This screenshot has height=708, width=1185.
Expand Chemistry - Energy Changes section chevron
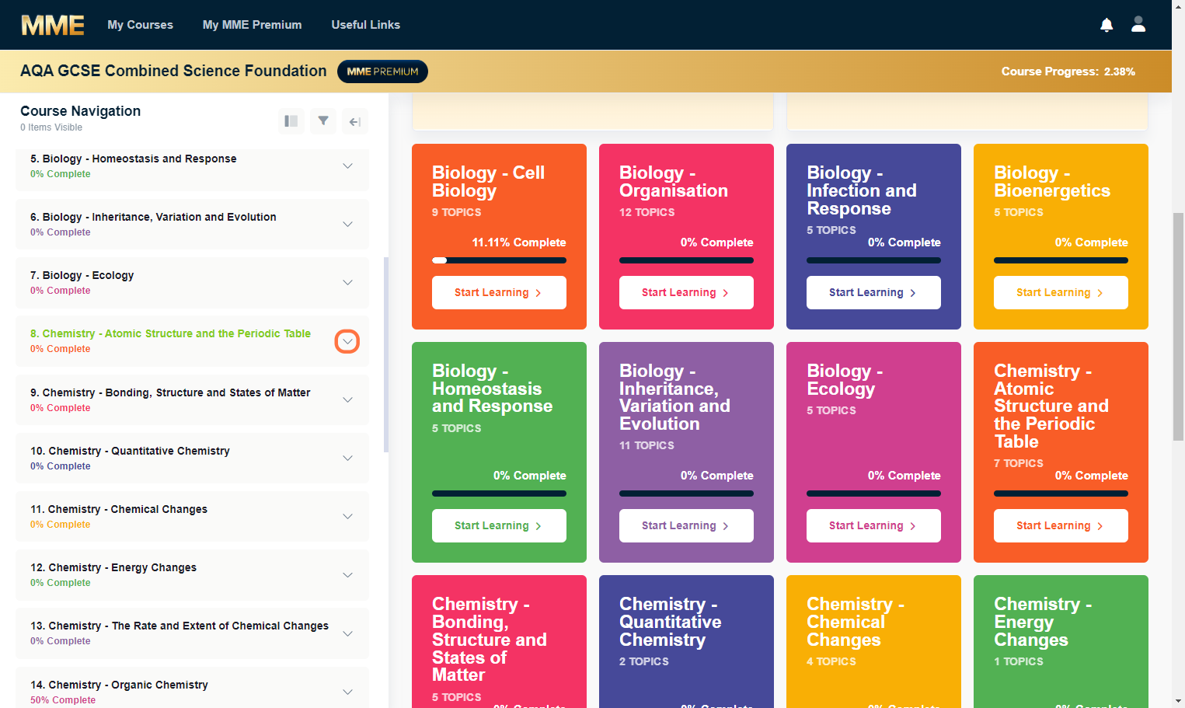[347, 574]
